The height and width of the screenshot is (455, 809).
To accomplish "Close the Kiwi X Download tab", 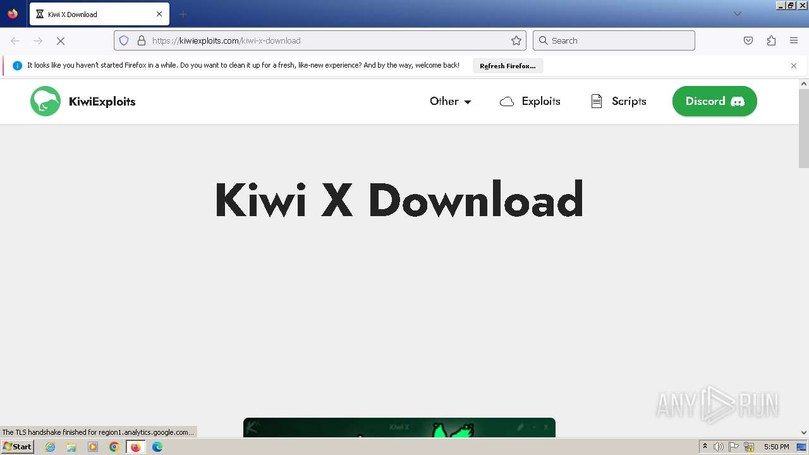I will tap(159, 14).
